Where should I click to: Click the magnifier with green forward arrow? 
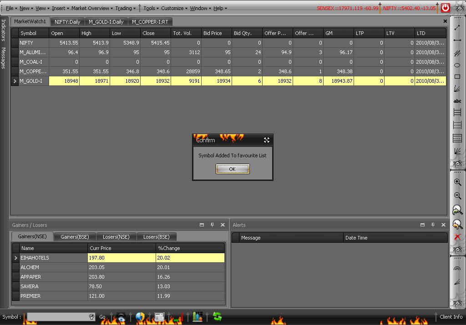(457, 210)
